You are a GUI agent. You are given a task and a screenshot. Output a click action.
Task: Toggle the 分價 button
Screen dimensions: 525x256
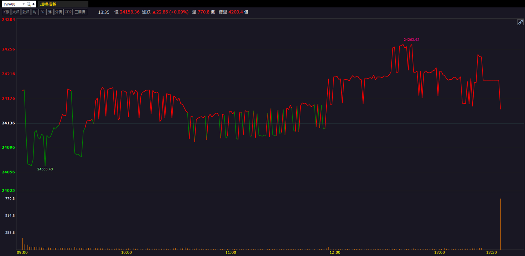[58, 12]
